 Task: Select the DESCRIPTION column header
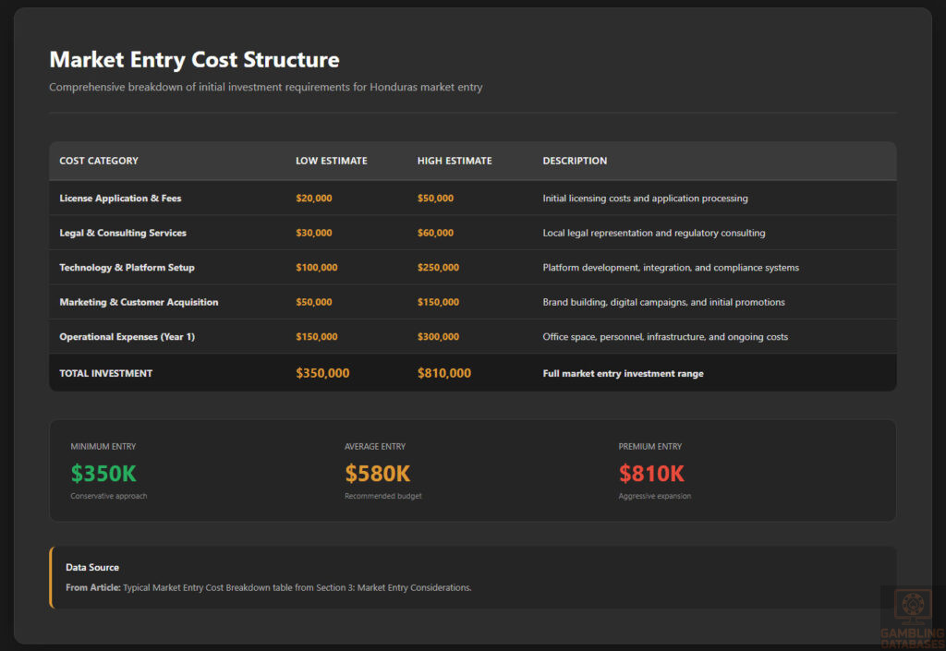[x=575, y=161]
